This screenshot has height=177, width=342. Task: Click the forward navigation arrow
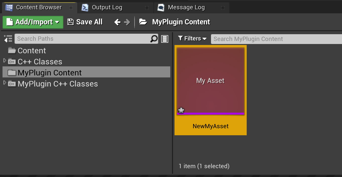(x=127, y=22)
